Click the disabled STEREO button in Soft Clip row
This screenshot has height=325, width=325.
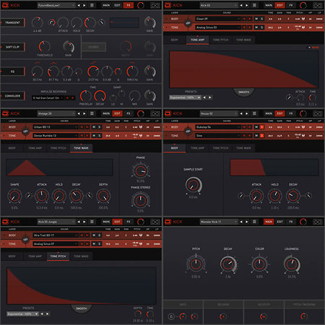tap(94, 47)
